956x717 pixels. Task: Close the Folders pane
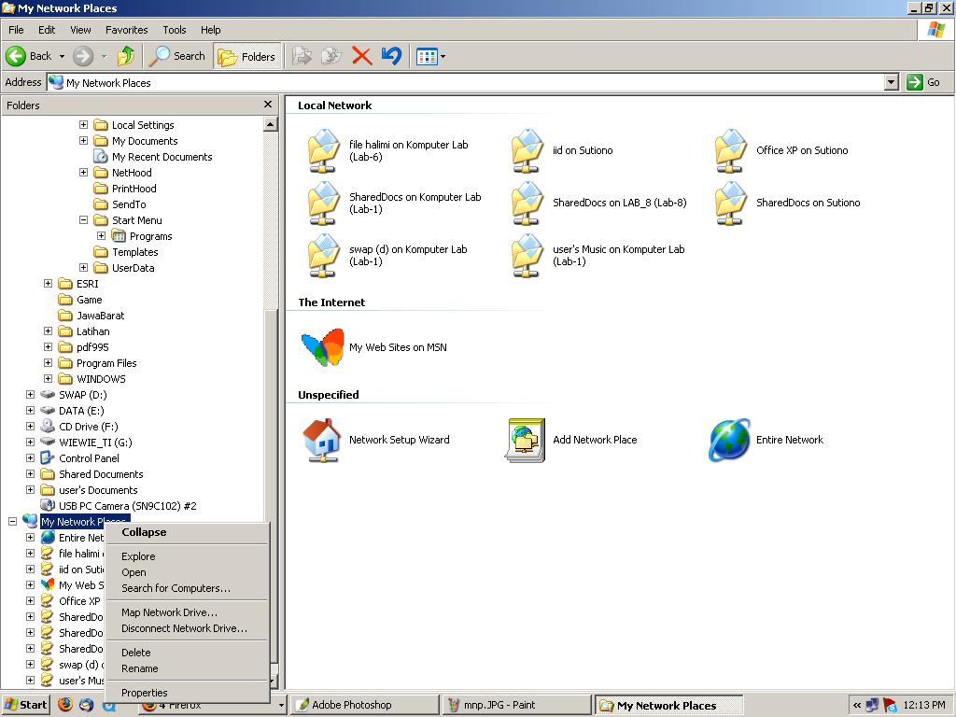(268, 105)
